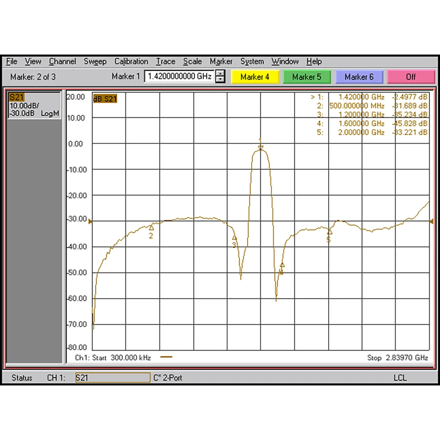Click the '0.00' y-axis scale label

point(76,144)
